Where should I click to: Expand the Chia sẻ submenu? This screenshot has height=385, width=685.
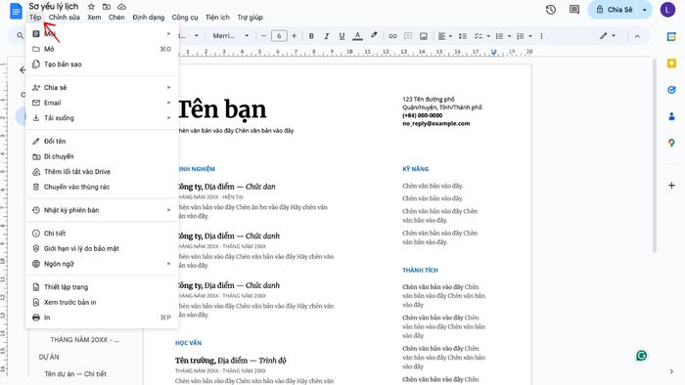tap(102, 87)
